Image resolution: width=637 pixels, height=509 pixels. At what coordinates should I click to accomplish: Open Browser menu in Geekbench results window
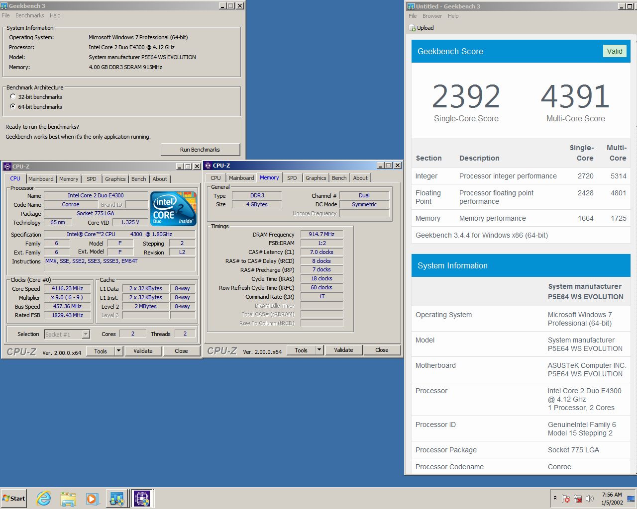coord(432,16)
